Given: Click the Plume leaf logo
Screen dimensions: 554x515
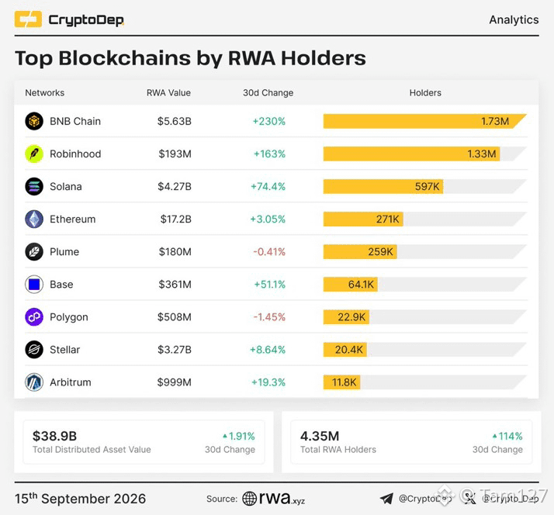Looking at the screenshot, I should (x=34, y=252).
